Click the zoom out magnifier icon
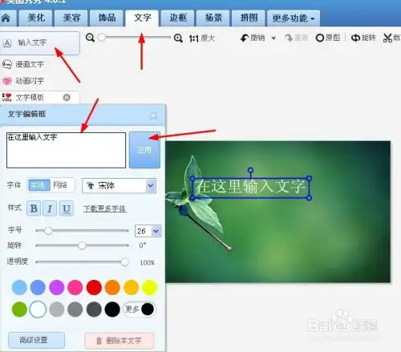 click(90, 38)
